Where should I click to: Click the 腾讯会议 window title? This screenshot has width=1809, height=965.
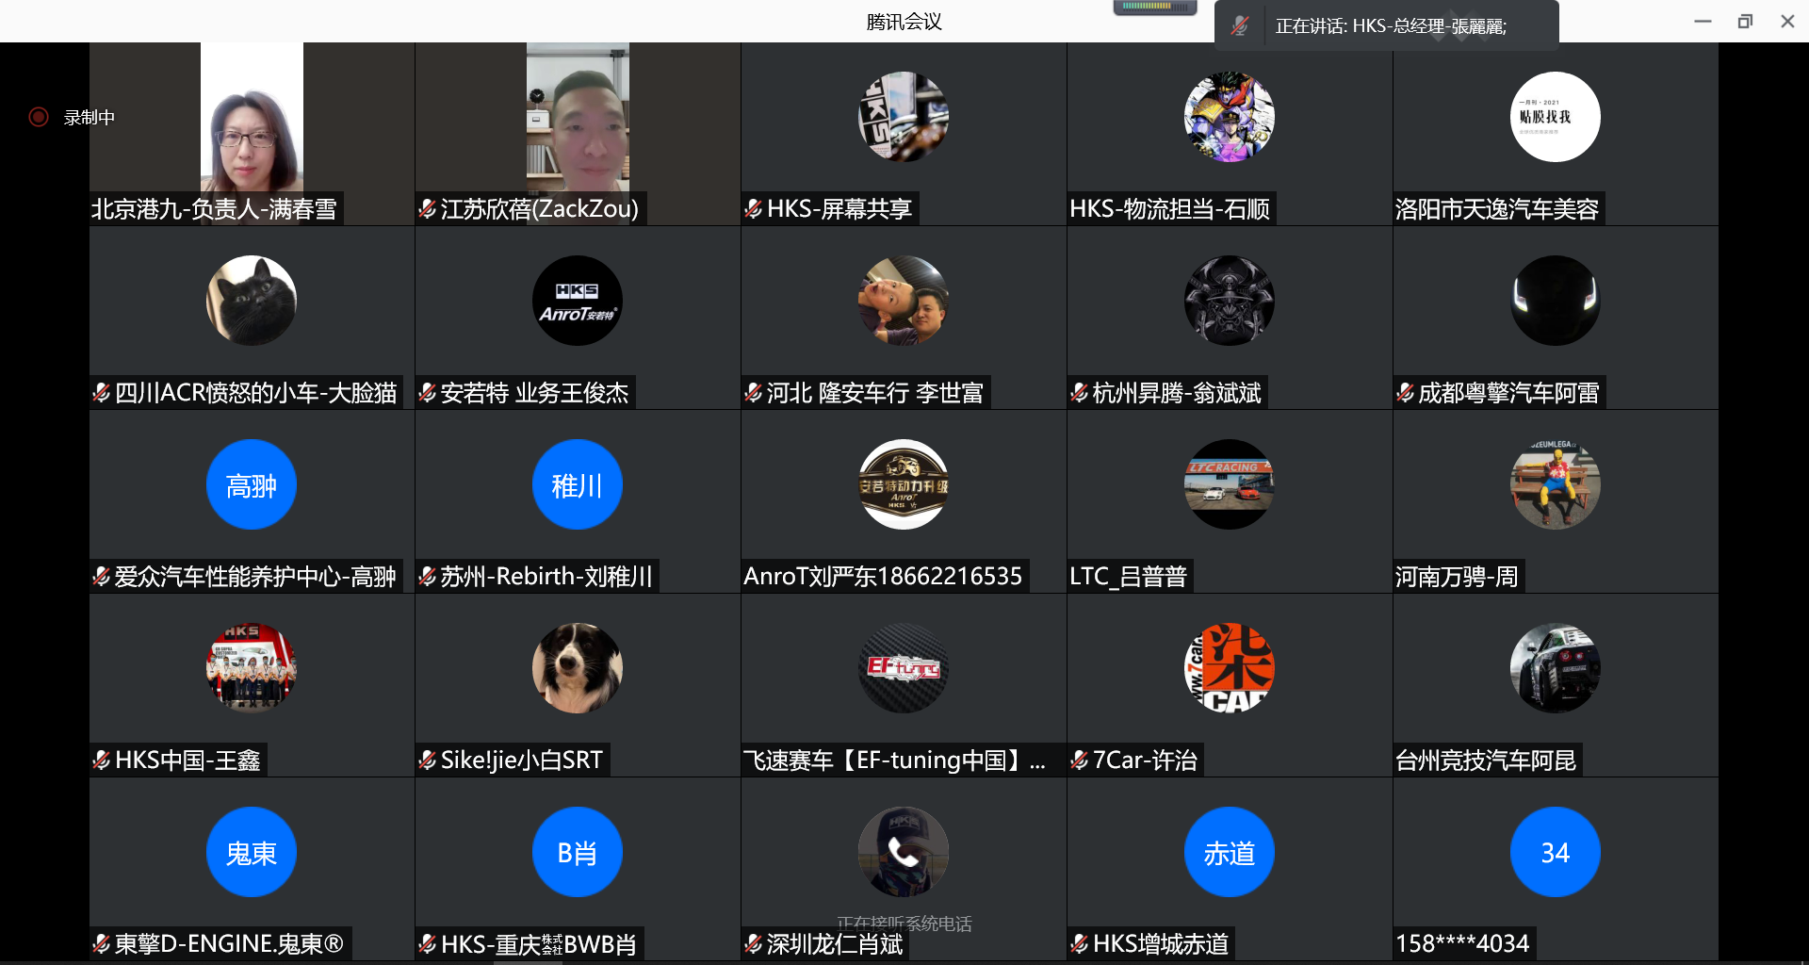pyautogui.click(x=904, y=22)
